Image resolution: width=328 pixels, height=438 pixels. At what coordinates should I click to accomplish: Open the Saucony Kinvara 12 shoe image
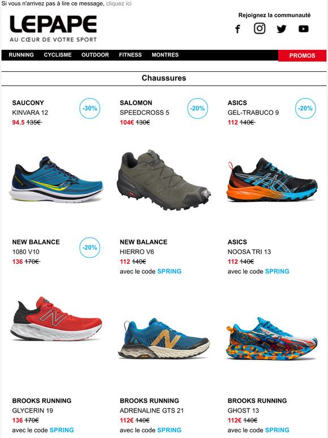[x=56, y=179]
